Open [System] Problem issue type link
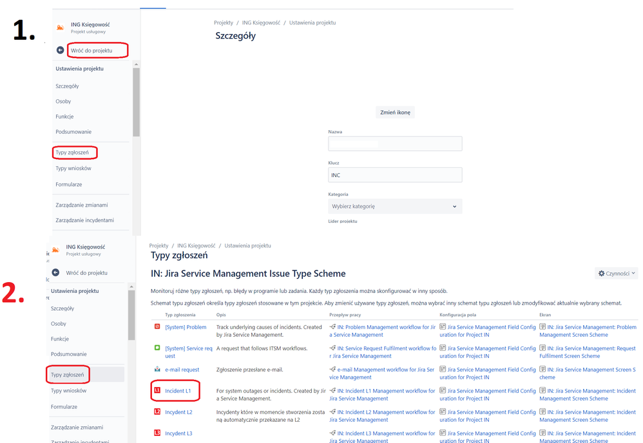Image resolution: width=643 pixels, height=443 pixels. (x=186, y=327)
